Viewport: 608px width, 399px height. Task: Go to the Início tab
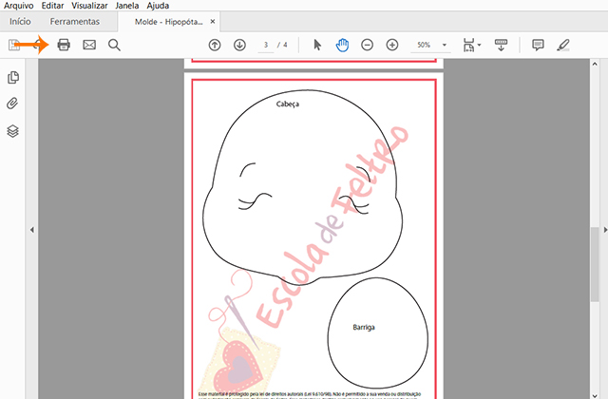pyautogui.click(x=19, y=21)
